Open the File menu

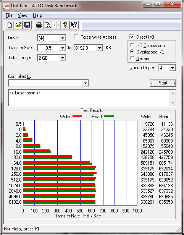coord(9,15)
